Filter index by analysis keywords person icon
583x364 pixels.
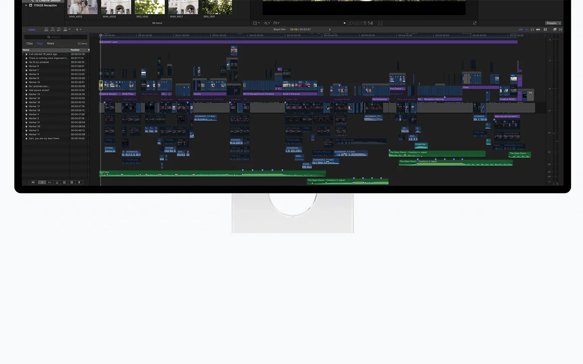coord(57,183)
